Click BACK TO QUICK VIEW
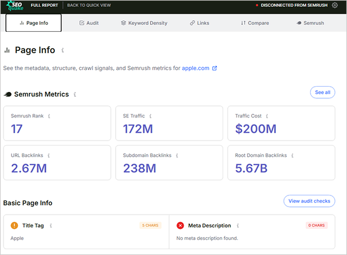This screenshot has height=255, width=347. pyautogui.click(x=89, y=5)
